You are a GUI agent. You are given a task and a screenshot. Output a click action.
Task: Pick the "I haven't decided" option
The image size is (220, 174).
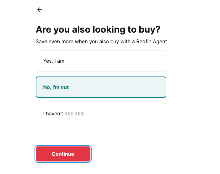(x=101, y=113)
